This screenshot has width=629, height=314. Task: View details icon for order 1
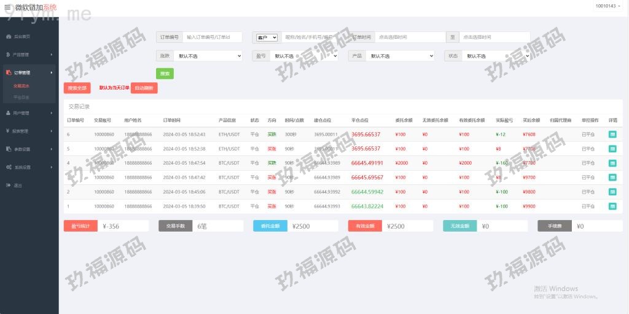tap(612, 206)
